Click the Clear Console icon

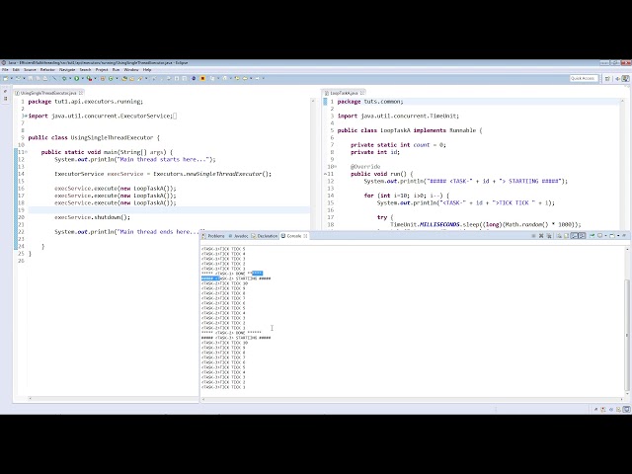pyautogui.click(x=559, y=236)
